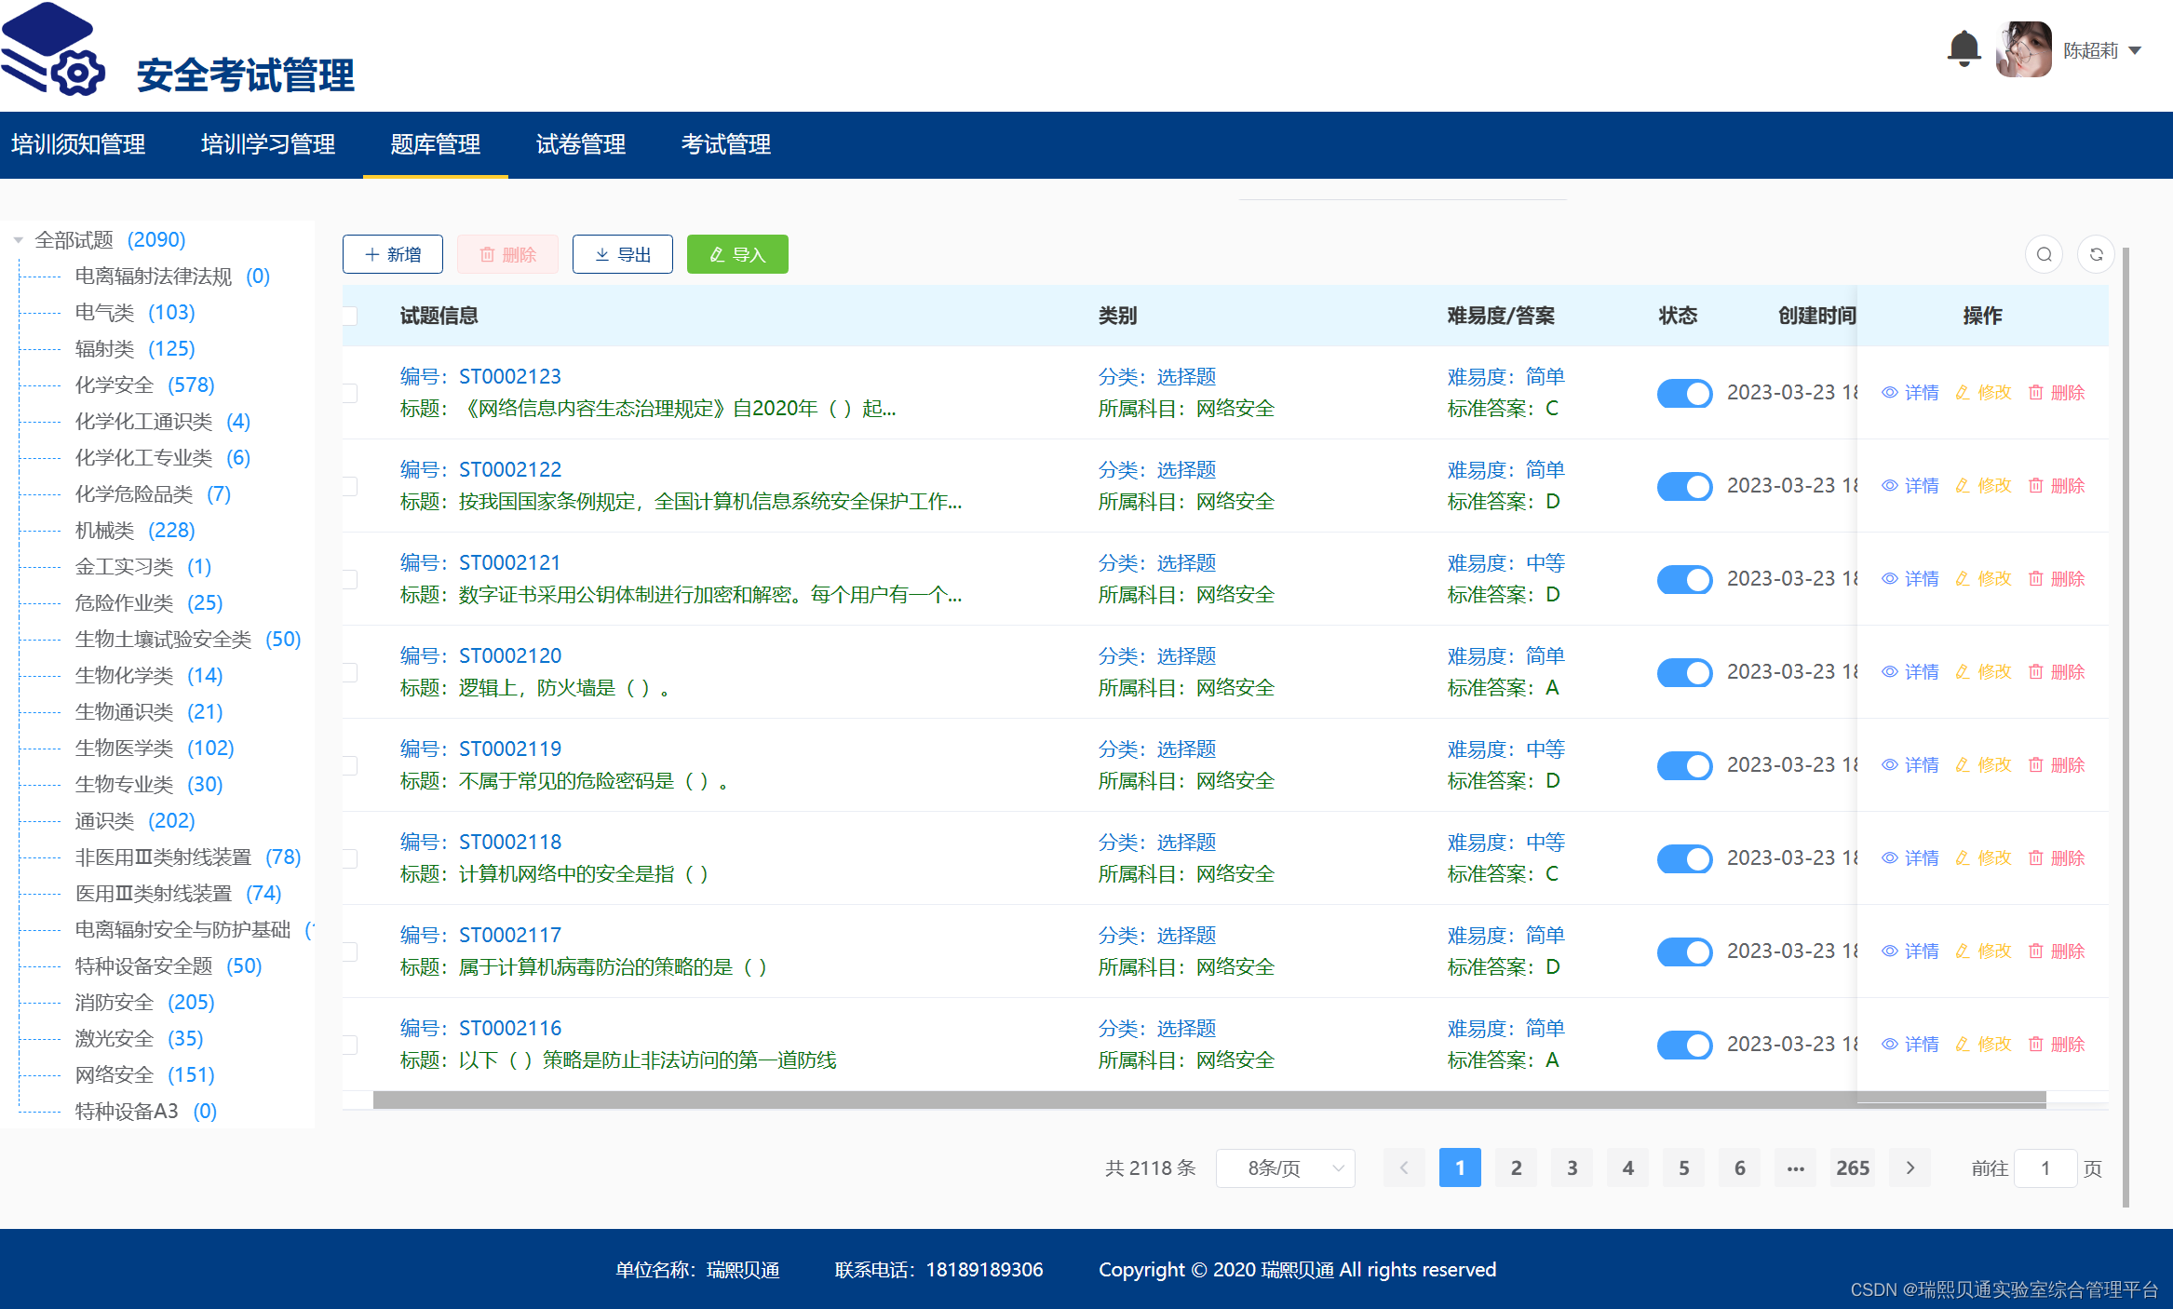Collapse the 全部试题 tree node
This screenshot has width=2173, height=1309.
pyautogui.click(x=18, y=240)
